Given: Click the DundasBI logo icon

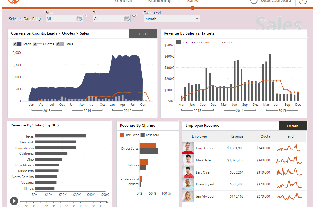Looking at the screenshot, I should click(x=13, y=1).
